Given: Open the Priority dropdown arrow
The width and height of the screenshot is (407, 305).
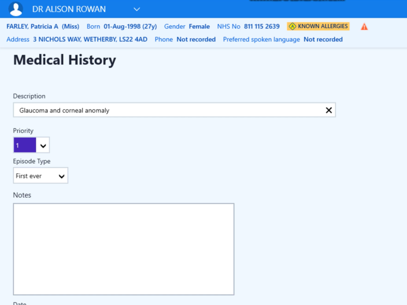Looking at the screenshot, I should 43,145.
